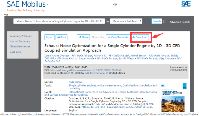Click the ISSN 2641-9637 line
This screenshot has width=199, height=116.
coord(66,67)
